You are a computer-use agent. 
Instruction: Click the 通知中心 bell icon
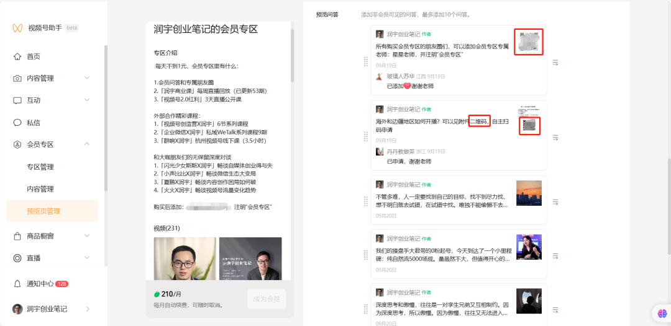point(17,284)
